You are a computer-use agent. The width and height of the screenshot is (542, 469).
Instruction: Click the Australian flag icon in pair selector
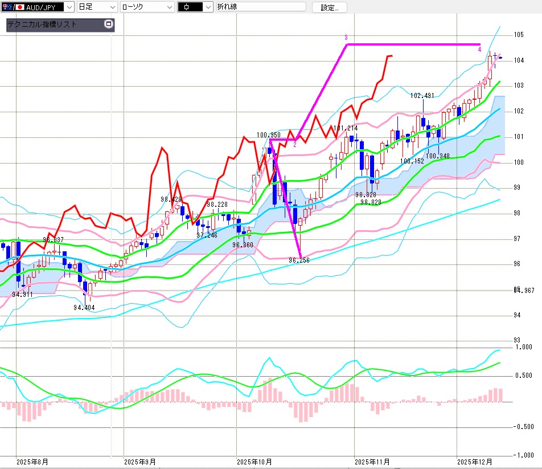click(x=6, y=7)
